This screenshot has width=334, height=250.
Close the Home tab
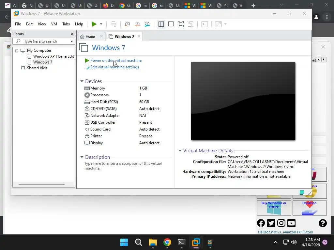tap(101, 36)
